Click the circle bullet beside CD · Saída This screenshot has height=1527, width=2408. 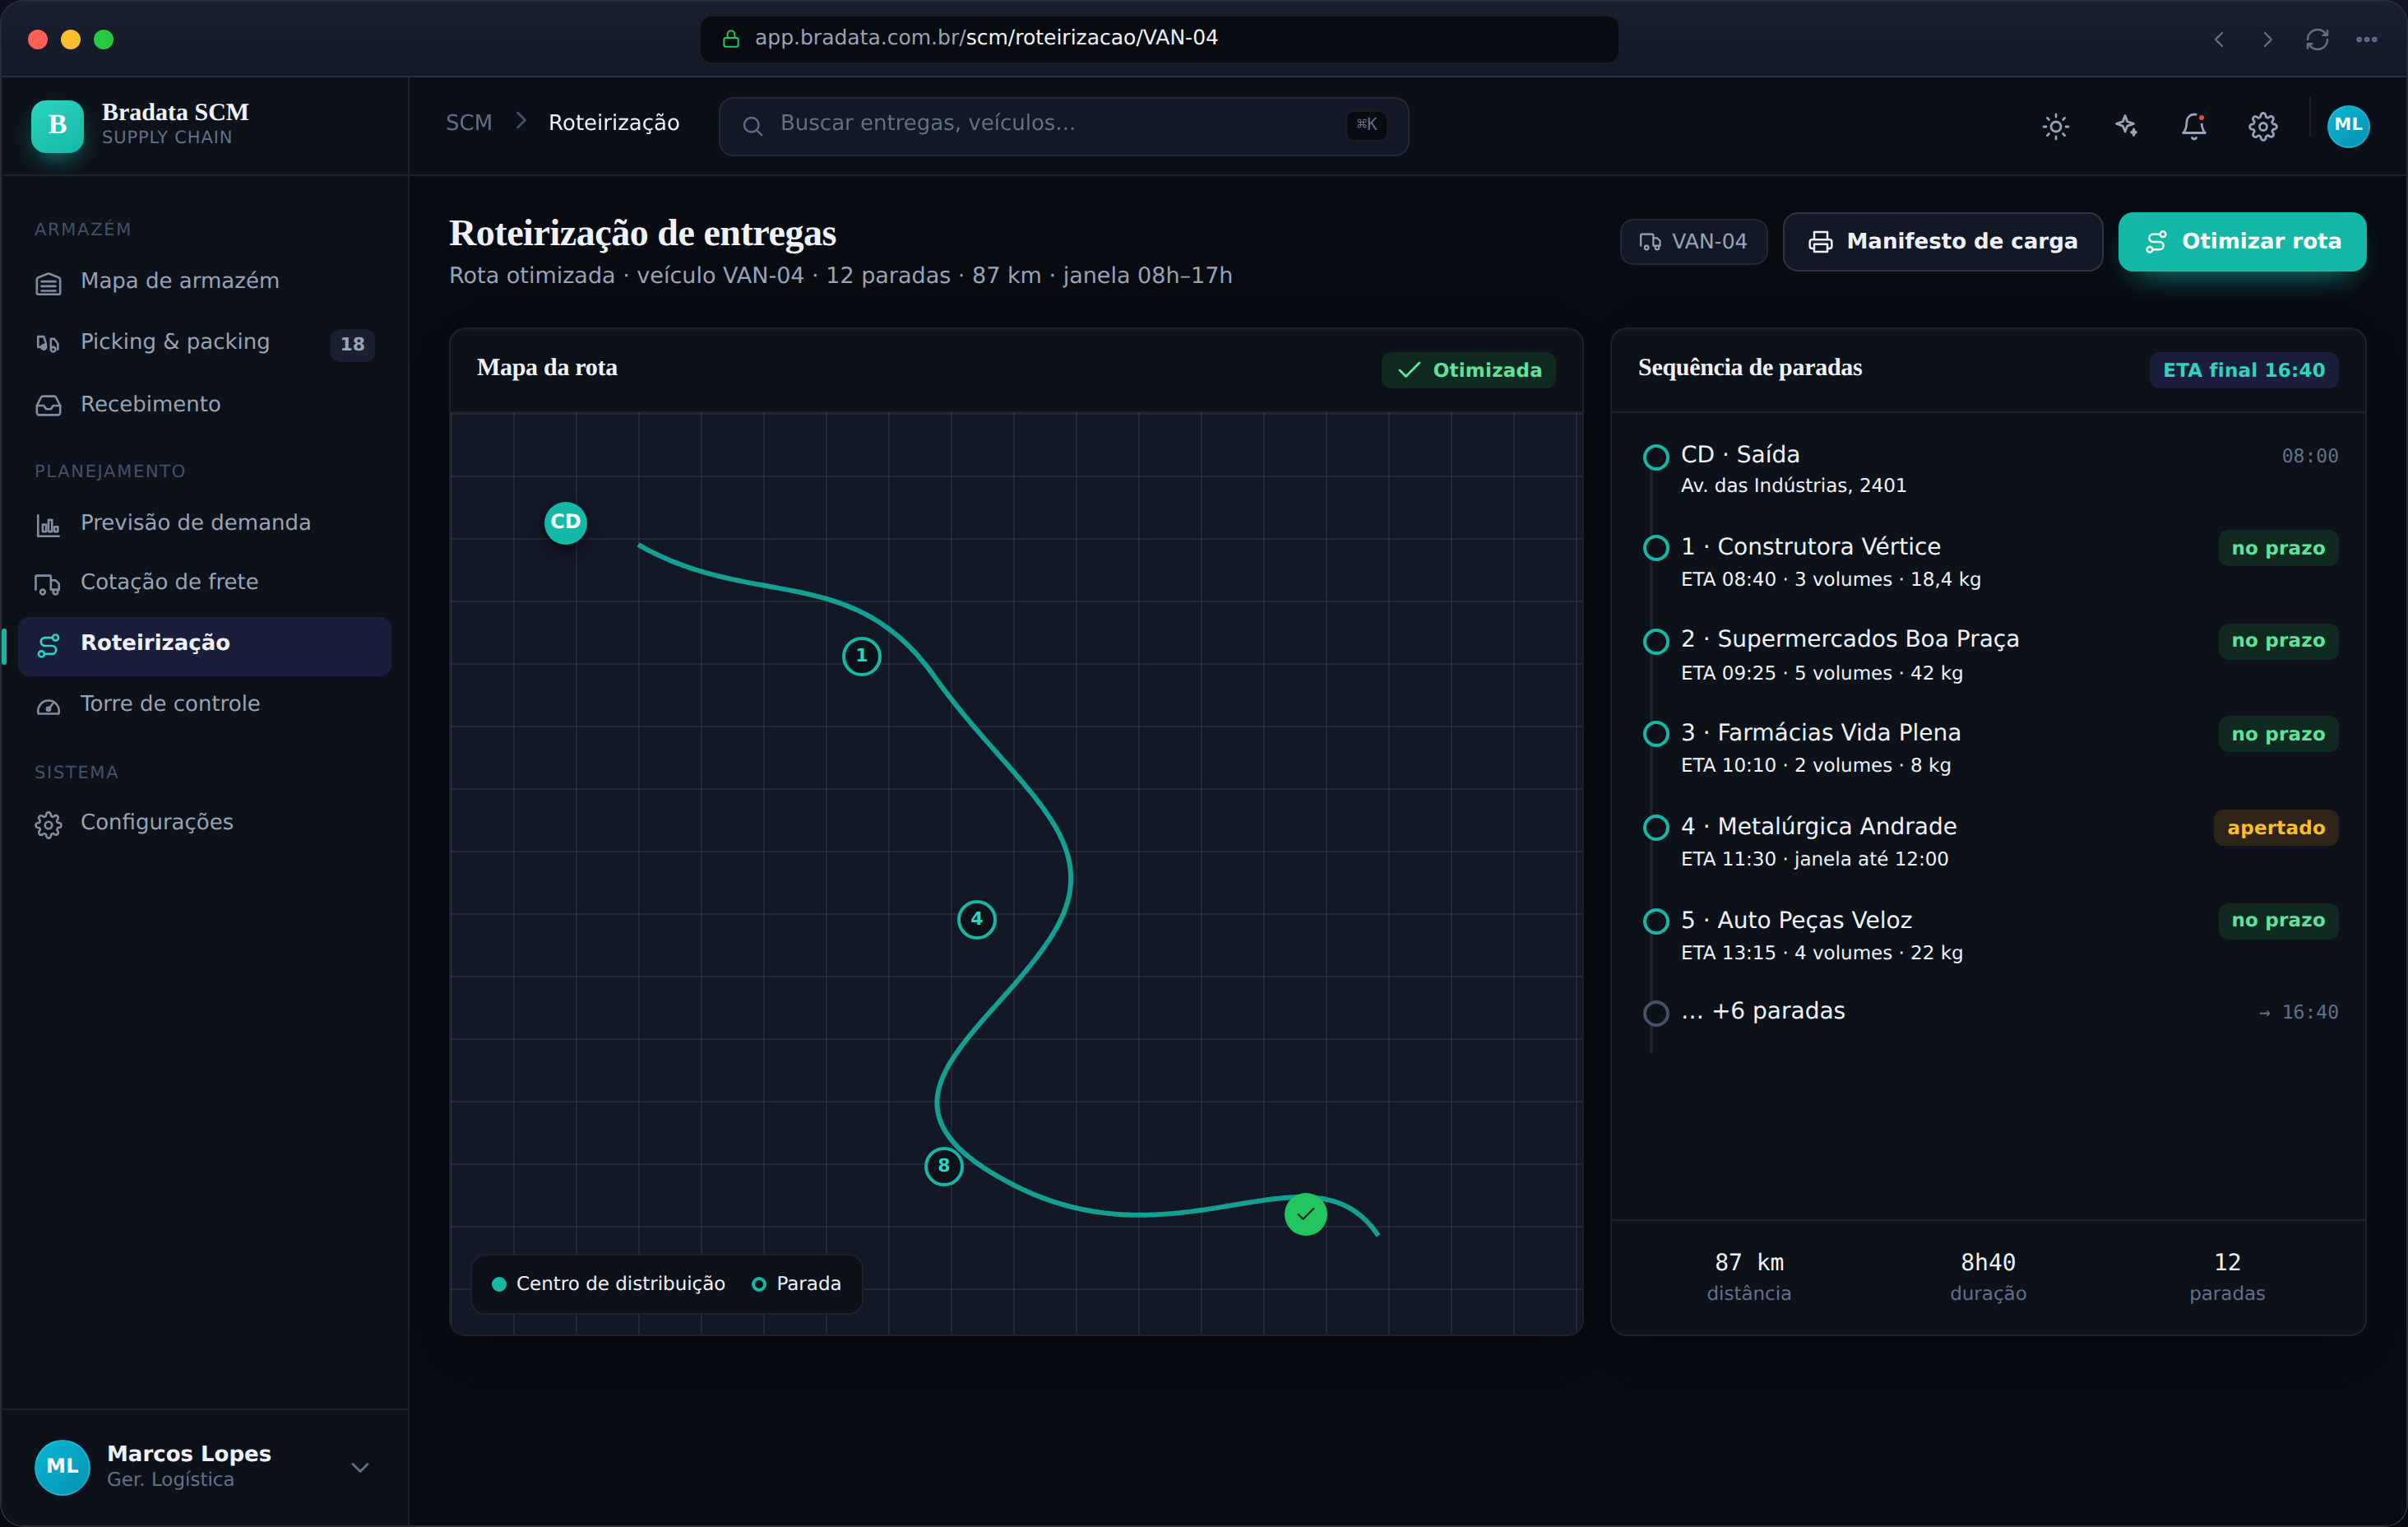click(1656, 457)
